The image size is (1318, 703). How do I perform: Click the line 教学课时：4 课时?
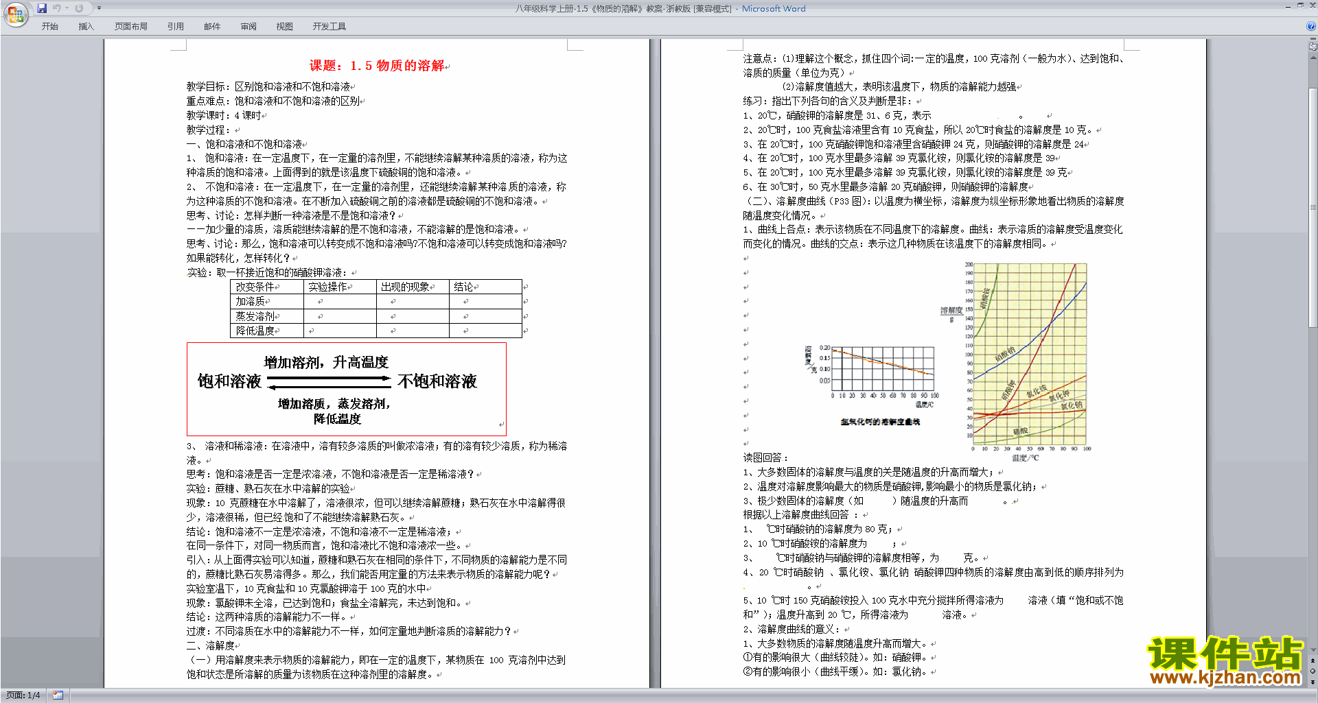coord(226,115)
